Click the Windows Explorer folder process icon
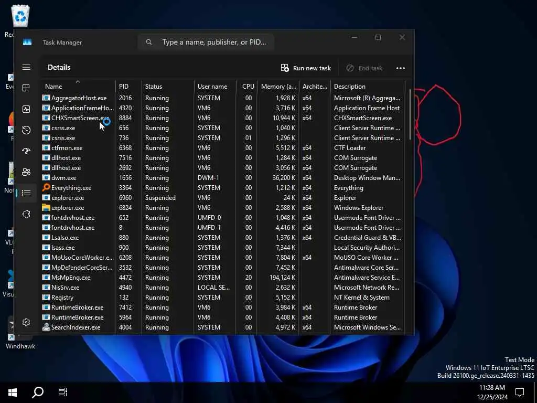Image resolution: width=537 pixels, height=403 pixels. [46, 207]
